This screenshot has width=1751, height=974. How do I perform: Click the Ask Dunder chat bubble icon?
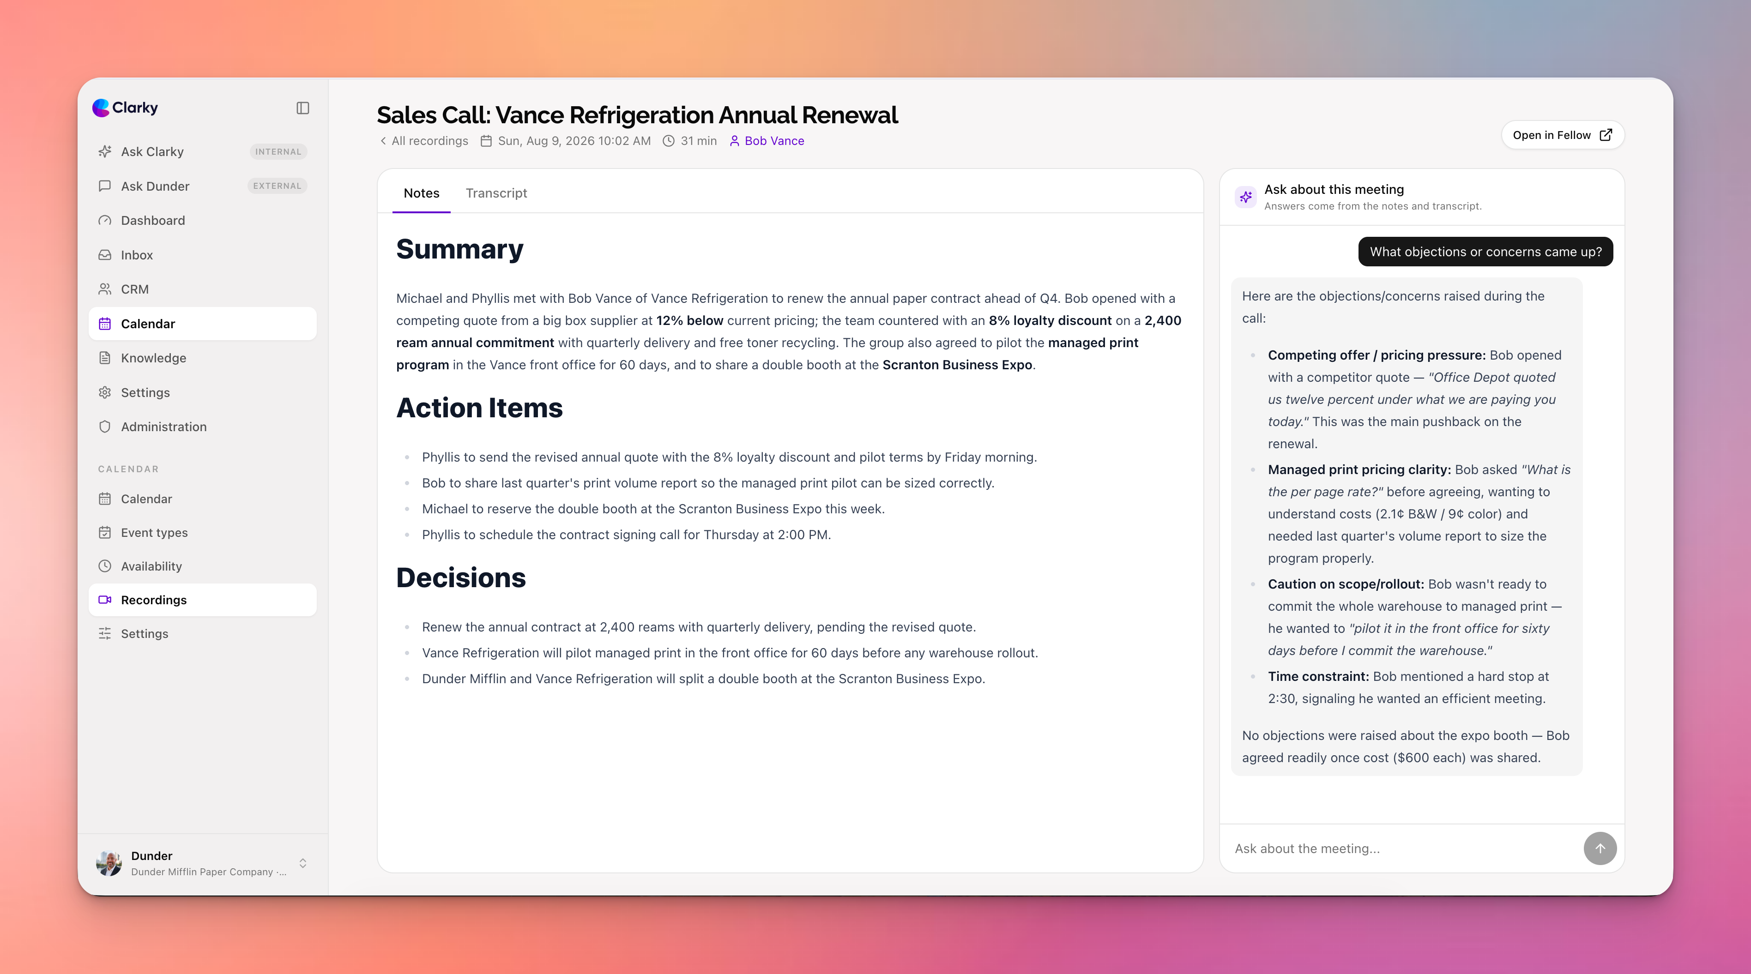point(105,186)
